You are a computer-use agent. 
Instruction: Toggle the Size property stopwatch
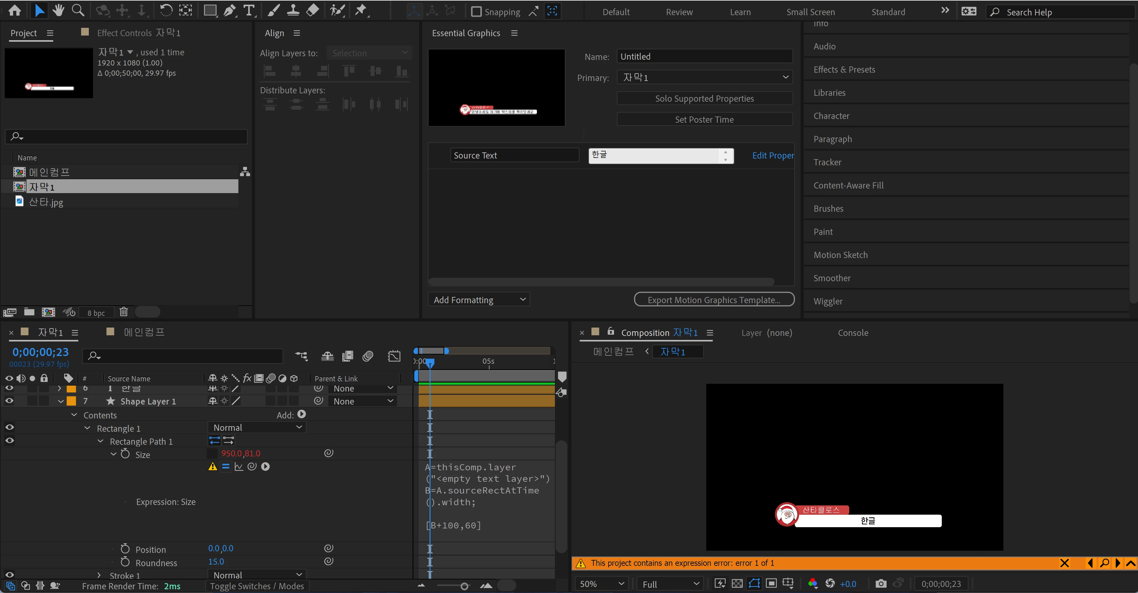(125, 454)
